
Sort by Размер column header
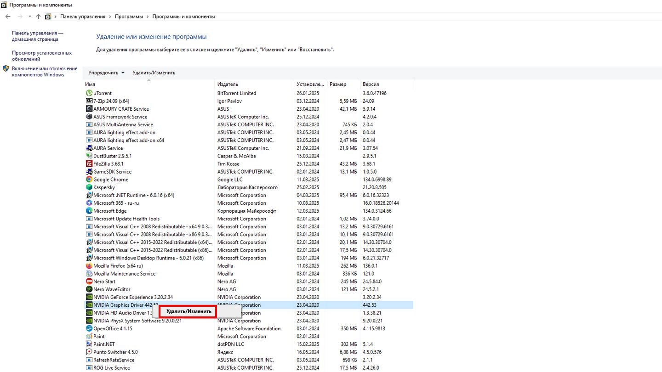click(343, 84)
